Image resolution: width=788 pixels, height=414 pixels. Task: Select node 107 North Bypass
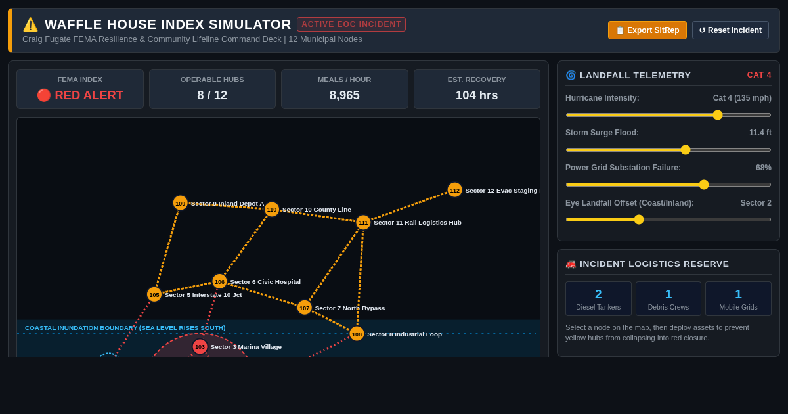pos(305,308)
